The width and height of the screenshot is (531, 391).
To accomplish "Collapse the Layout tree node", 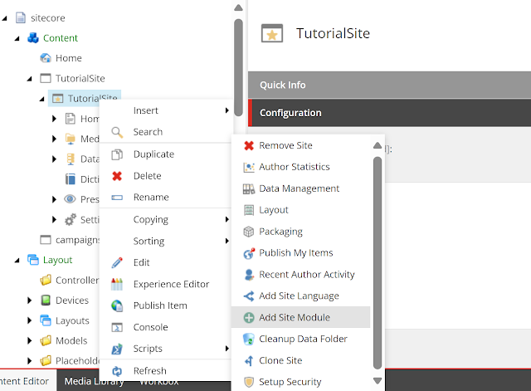I will coord(17,260).
